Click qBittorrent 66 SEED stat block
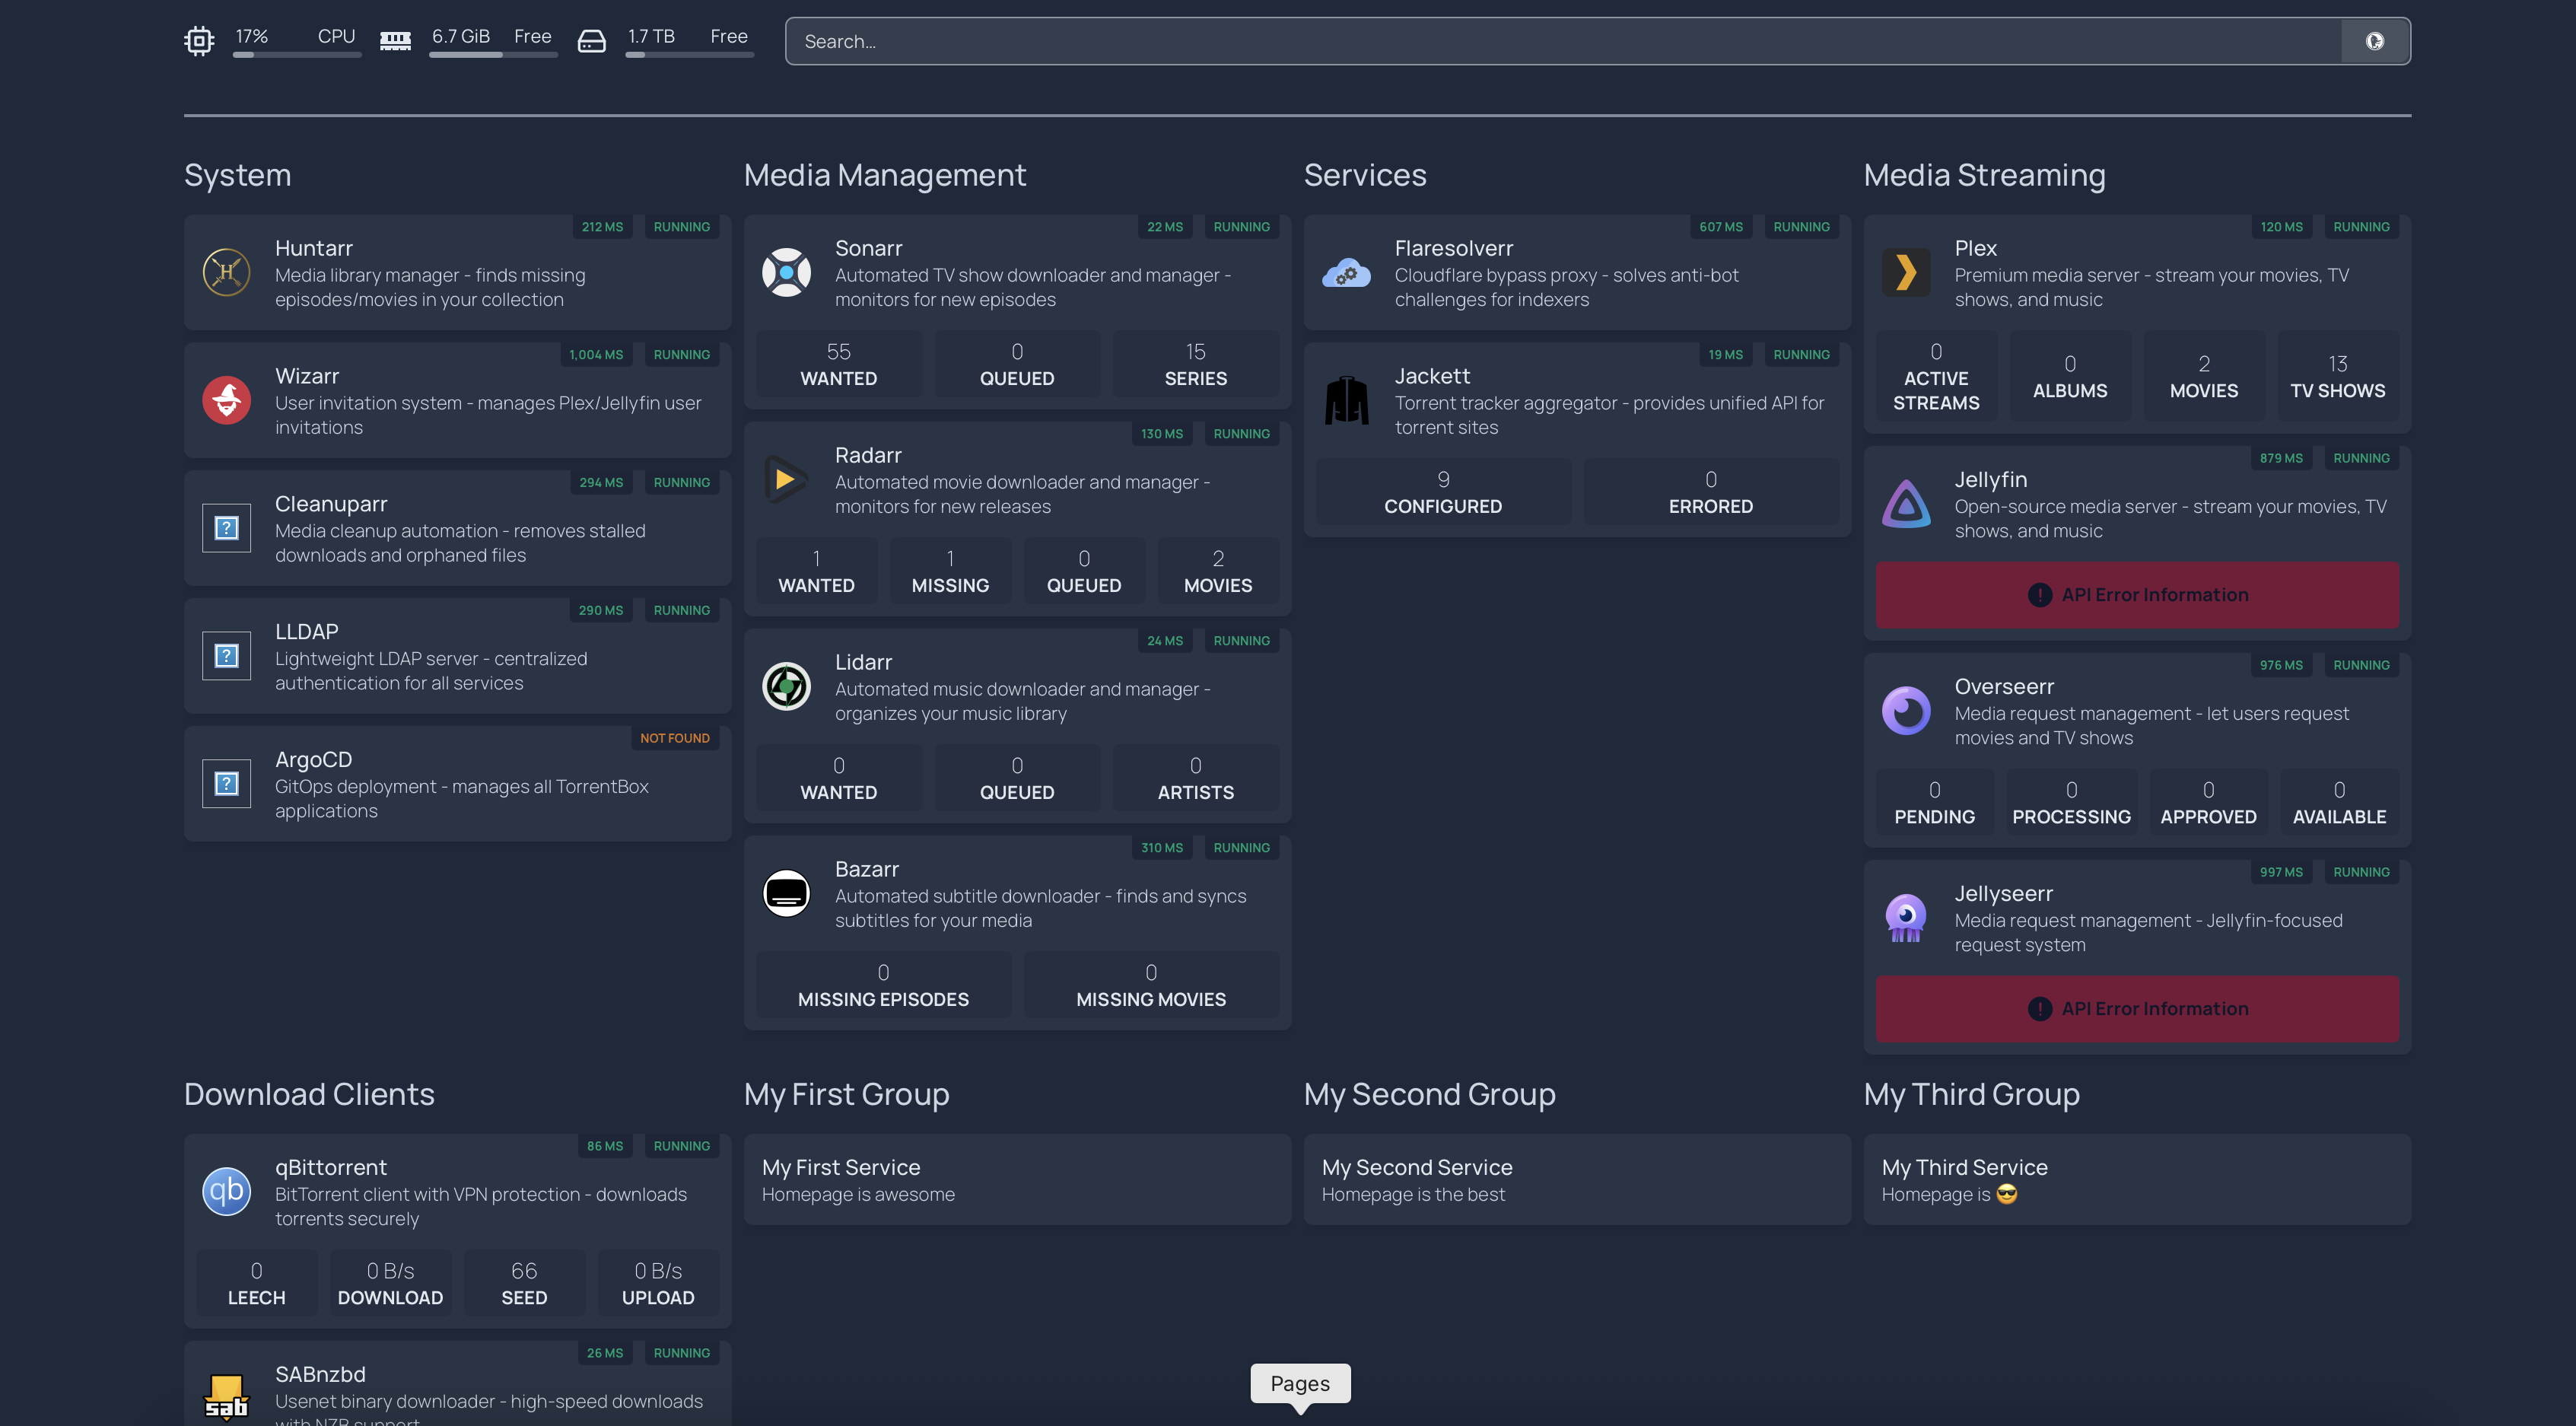This screenshot has width=2576, height=1426. (x=524, y=1283)
